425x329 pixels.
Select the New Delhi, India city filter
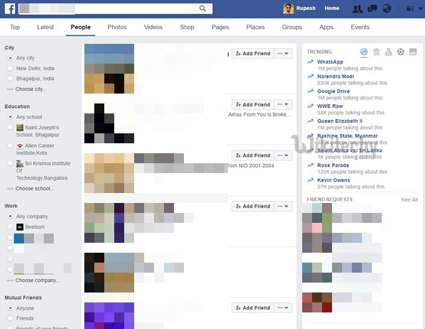(9, 68)
